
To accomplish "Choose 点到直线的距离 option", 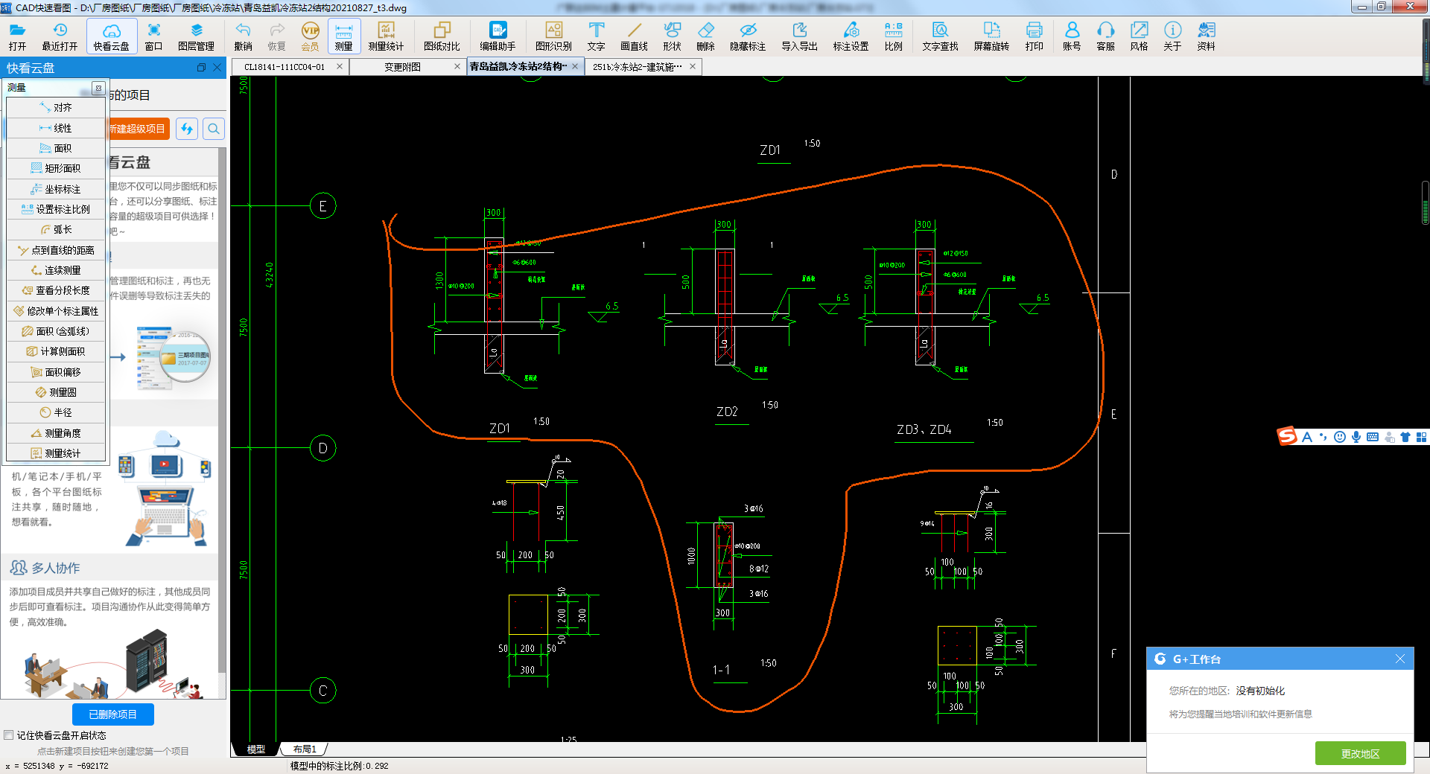I will coord(56,250).
